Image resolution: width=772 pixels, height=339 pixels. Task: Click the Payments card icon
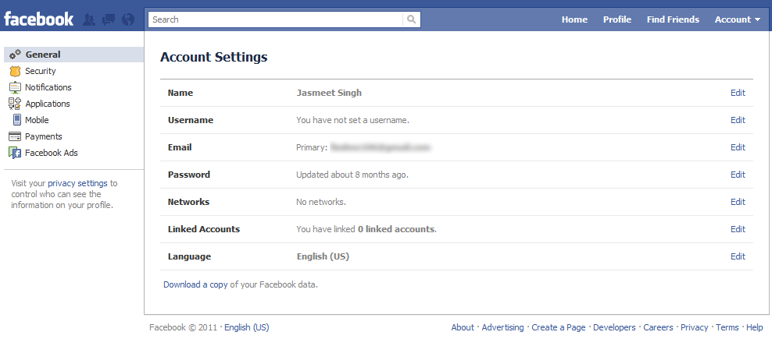[x=16, y=136]
